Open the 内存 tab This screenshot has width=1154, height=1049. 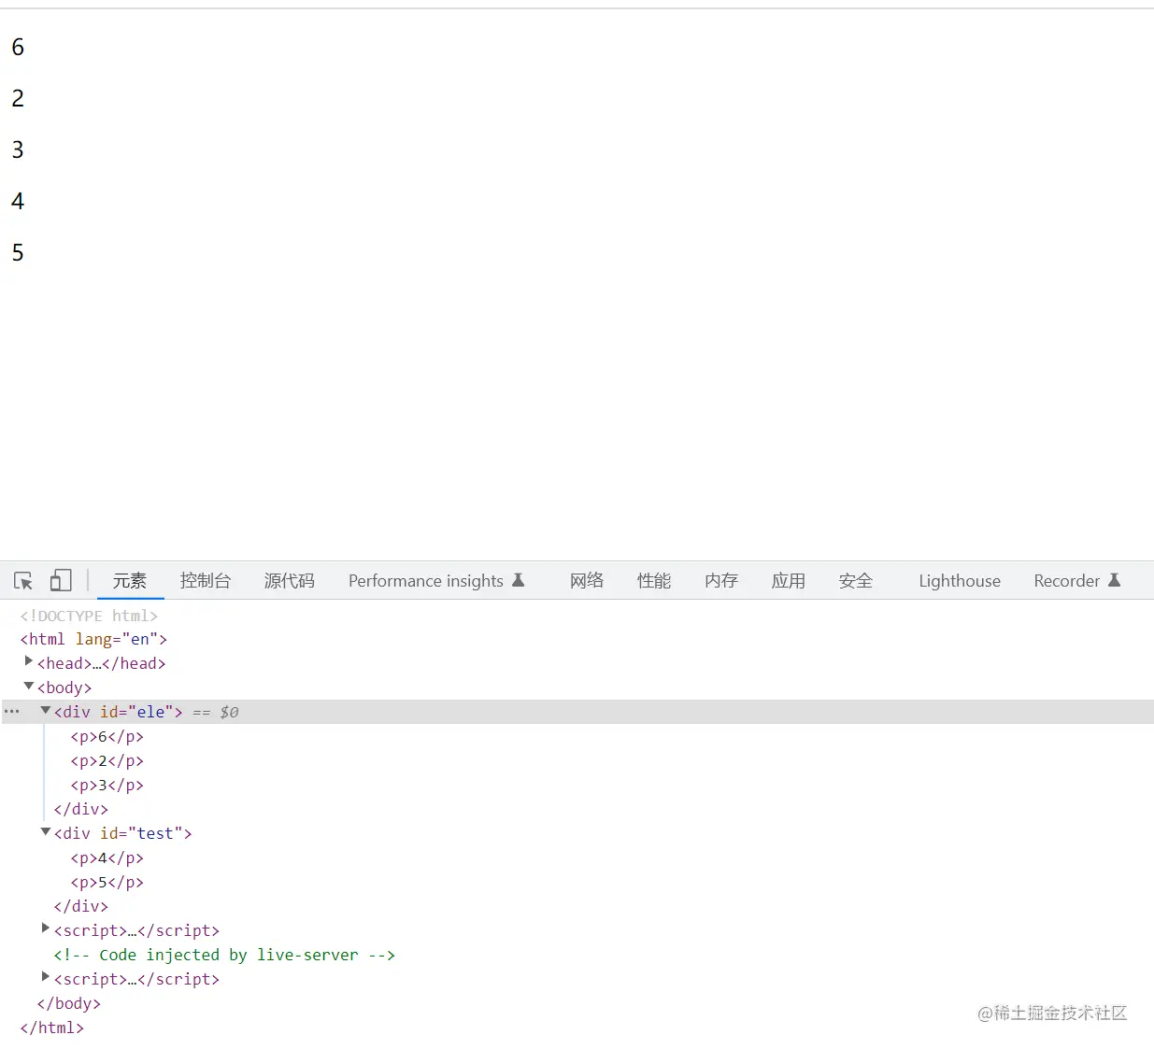click(721, 581)
